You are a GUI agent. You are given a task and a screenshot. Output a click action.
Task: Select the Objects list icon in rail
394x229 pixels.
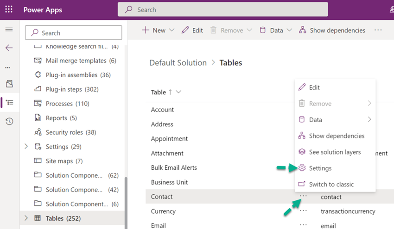pyautogui.click(x=9, y=103)
